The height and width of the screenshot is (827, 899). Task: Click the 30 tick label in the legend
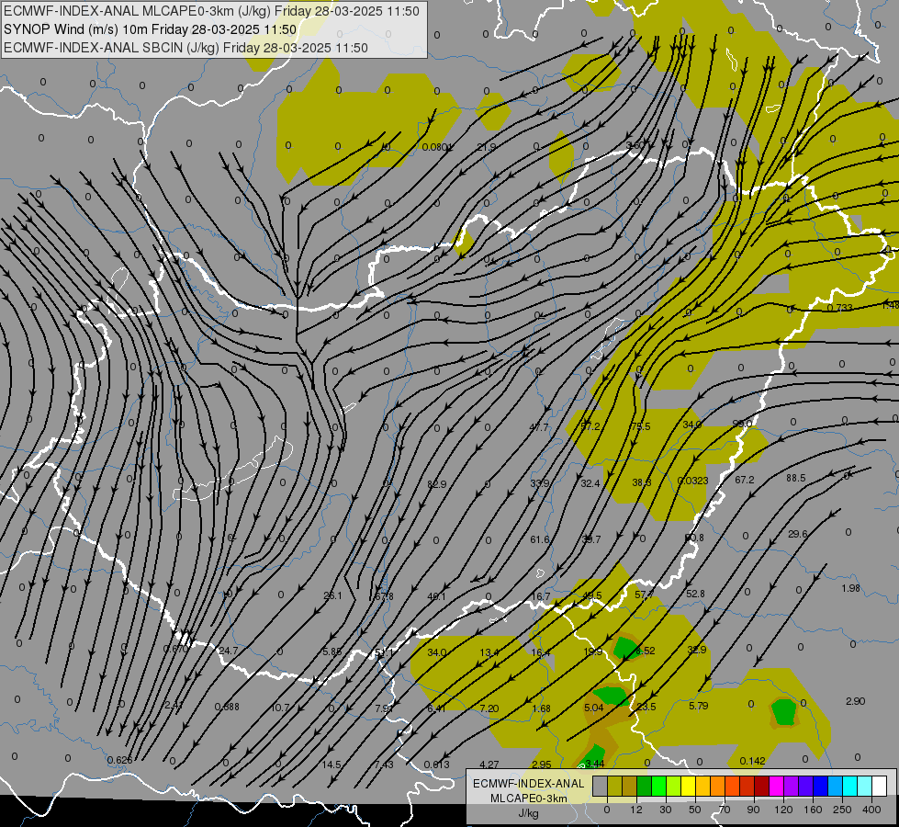point(666,810)
